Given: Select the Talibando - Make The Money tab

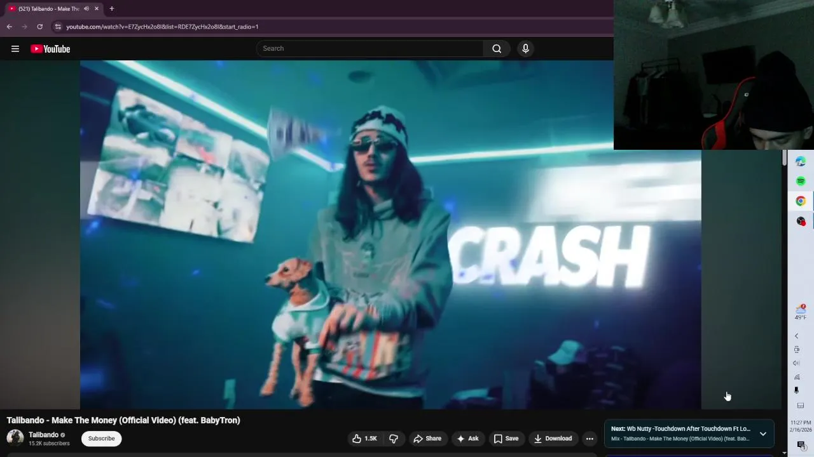Looking at the screenshot, I should (x=48, y=8).
